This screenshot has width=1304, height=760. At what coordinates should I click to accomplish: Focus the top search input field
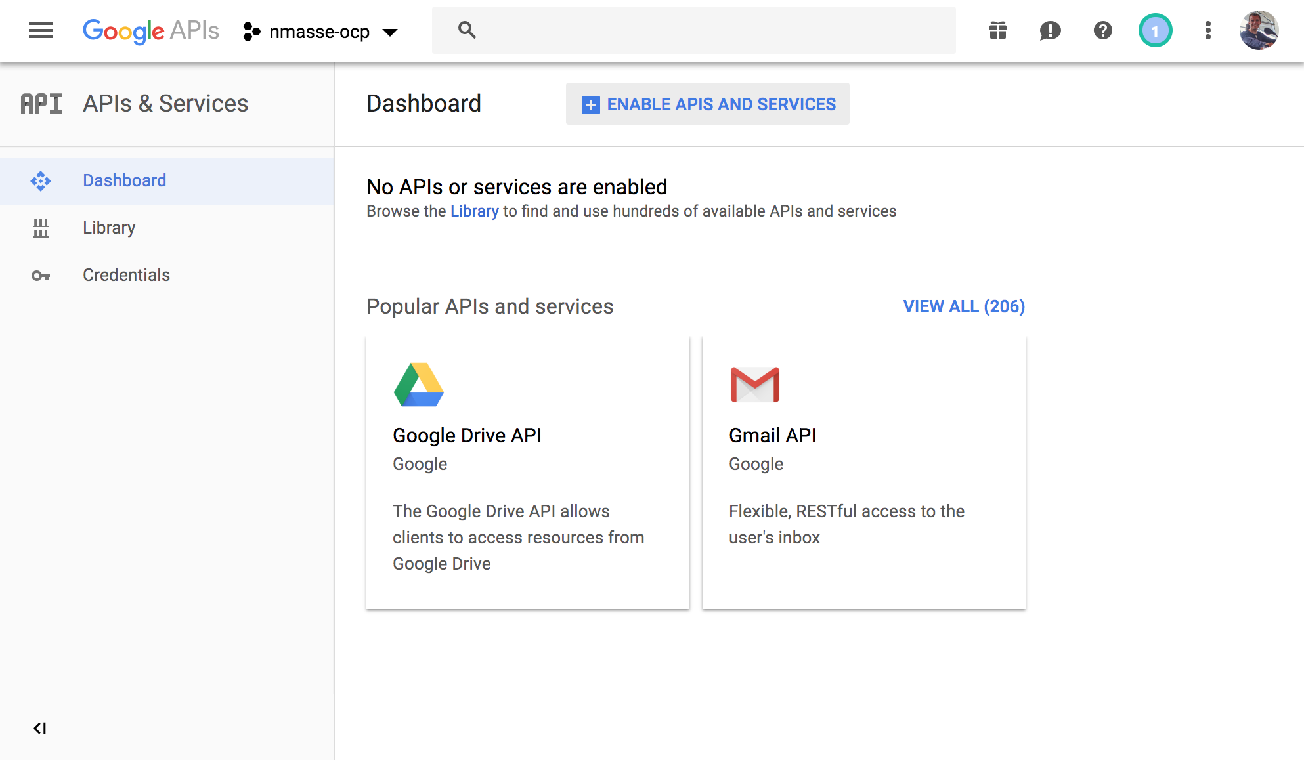coord(709,30)
